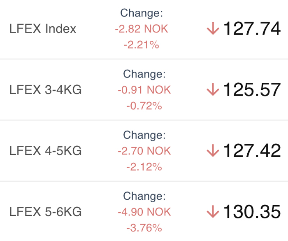Click the down arrow beside 125.57
This screenshot has height=241, width=288.
click(x=213, y=89)
